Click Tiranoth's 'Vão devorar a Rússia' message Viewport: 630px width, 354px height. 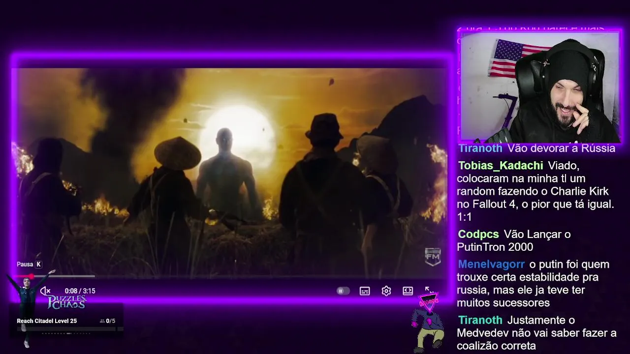(x=561, y=148)
